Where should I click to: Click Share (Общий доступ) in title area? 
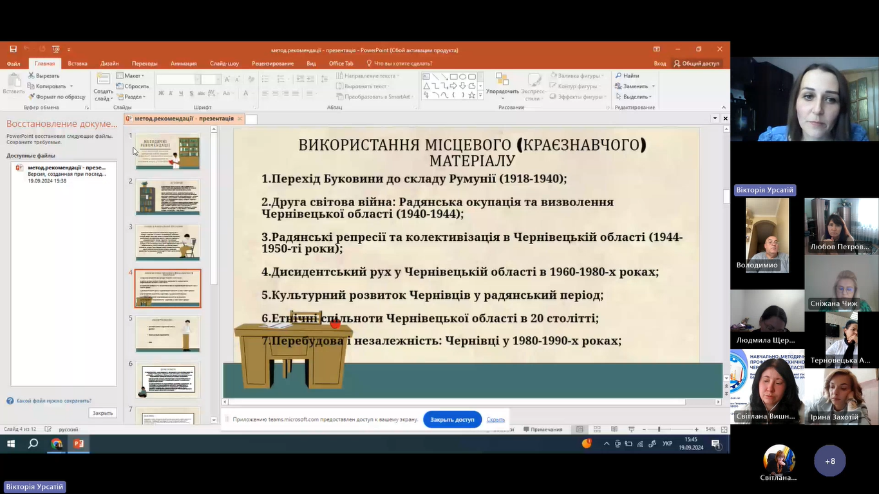pyautogui.click(x=696, y=63)
